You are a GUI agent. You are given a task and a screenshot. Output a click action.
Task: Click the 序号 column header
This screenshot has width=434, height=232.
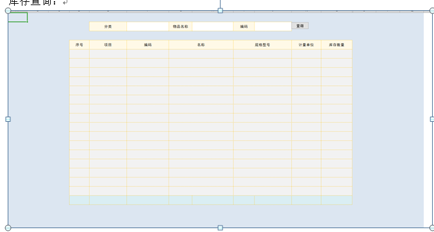79,45
